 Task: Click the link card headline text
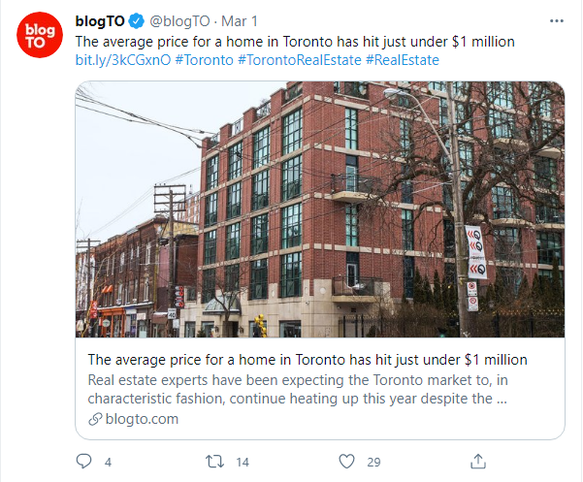(x=307, y=360)
